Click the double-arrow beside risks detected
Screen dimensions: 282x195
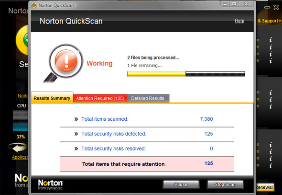pos(76,134)
